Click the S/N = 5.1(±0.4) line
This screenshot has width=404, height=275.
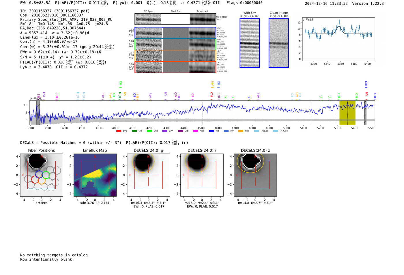(x=56, y=57)
